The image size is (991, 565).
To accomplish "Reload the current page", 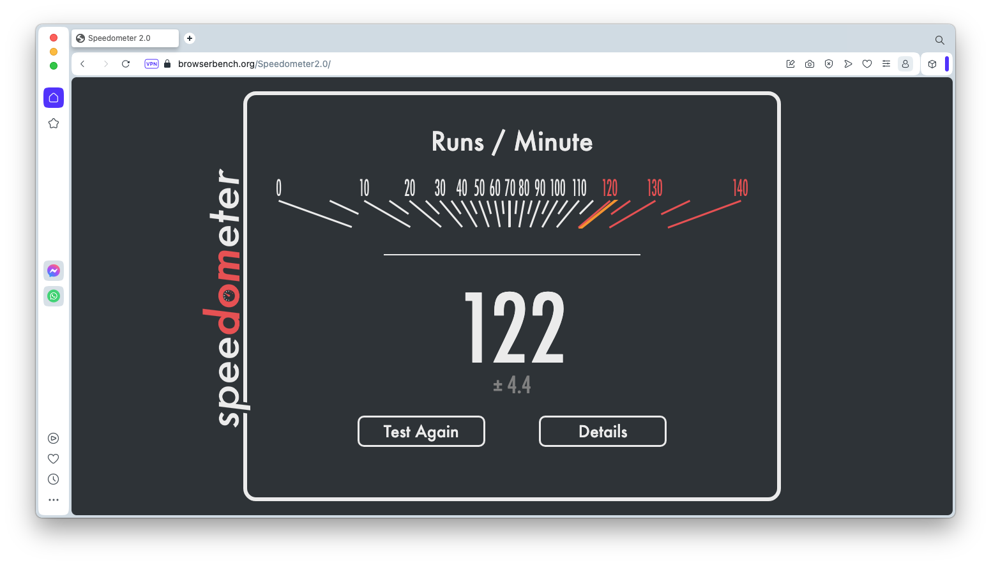I will tap(126, 64).
